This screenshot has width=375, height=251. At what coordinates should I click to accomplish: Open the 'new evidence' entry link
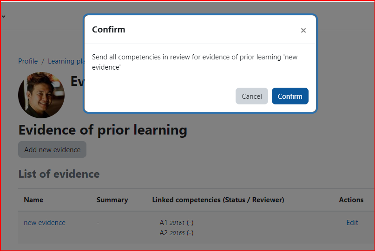pyautogui.click(x=45, y=223)
